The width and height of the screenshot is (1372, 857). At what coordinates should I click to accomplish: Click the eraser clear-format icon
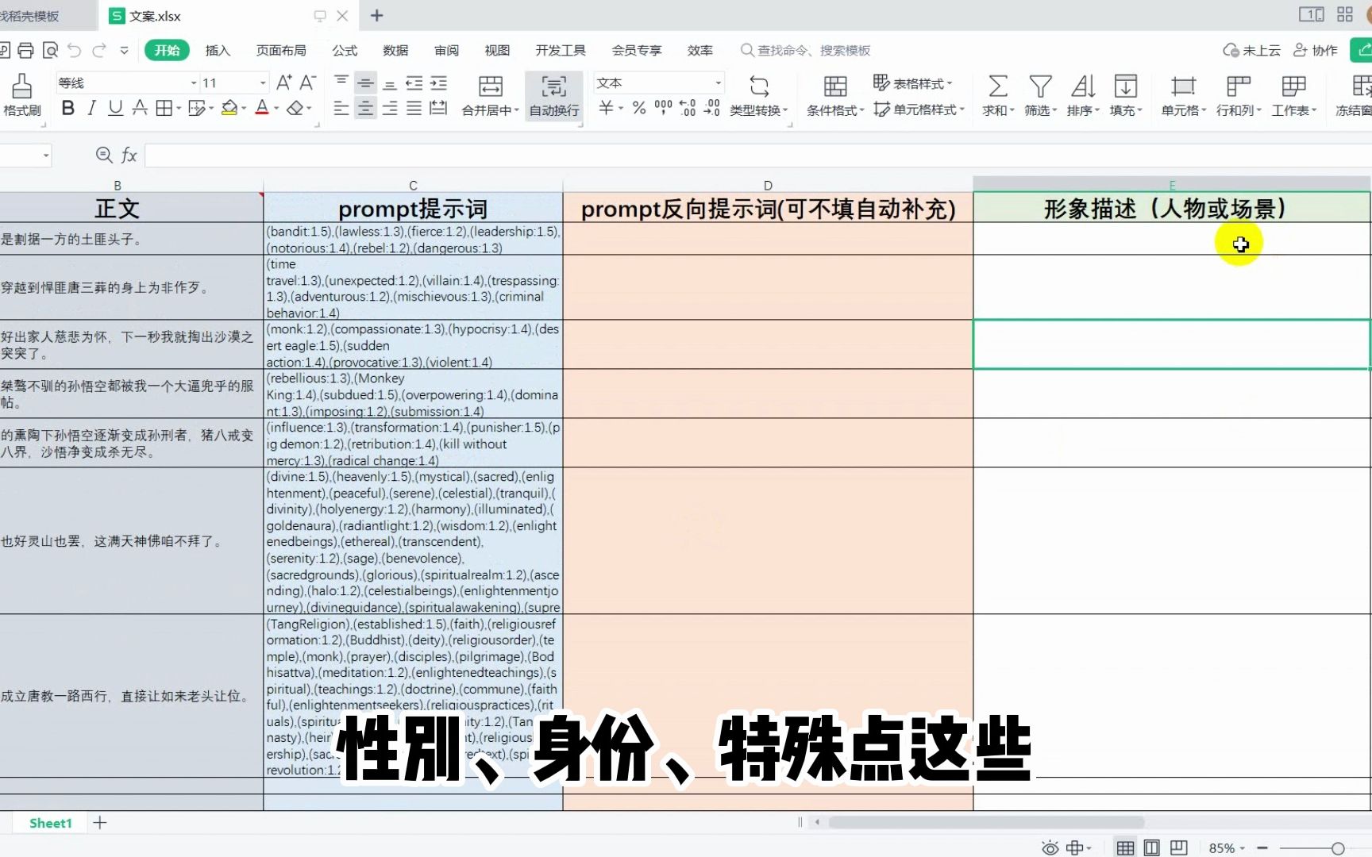[295, 108]
